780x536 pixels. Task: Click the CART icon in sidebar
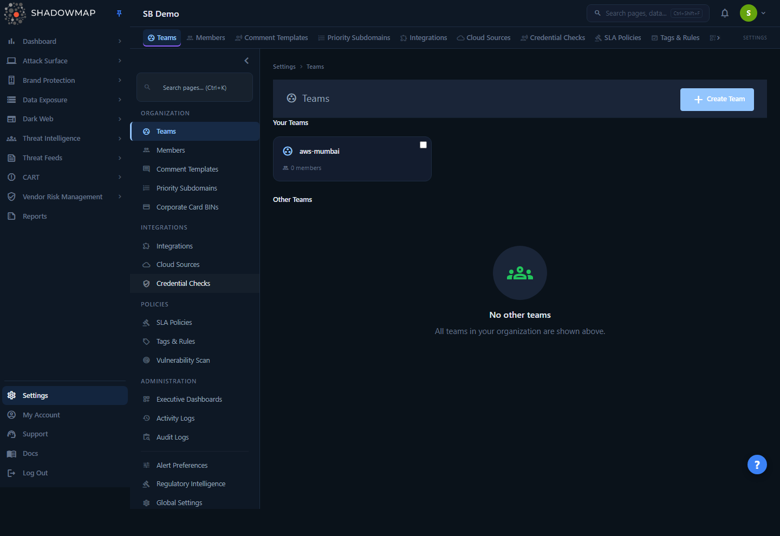[11, 177]
